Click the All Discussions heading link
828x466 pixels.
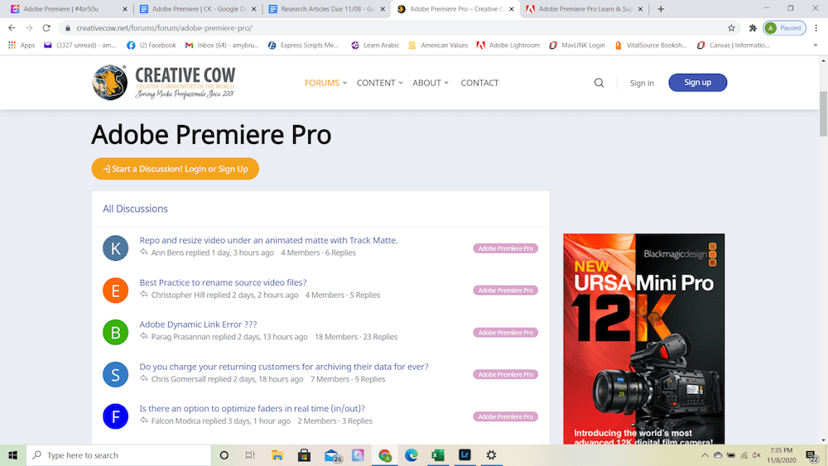[x=135, y=209]
